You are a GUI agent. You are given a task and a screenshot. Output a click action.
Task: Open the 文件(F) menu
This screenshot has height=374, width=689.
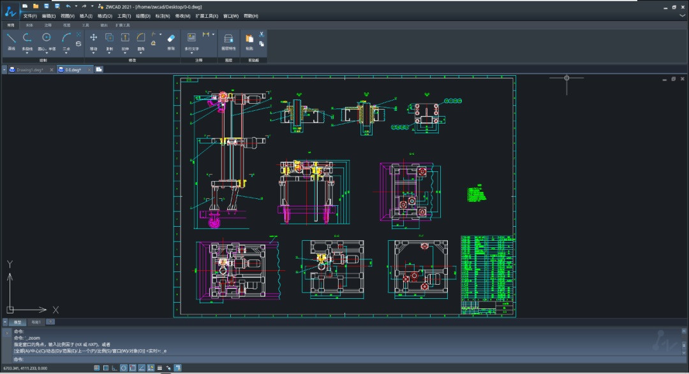(x=30, y=16)
